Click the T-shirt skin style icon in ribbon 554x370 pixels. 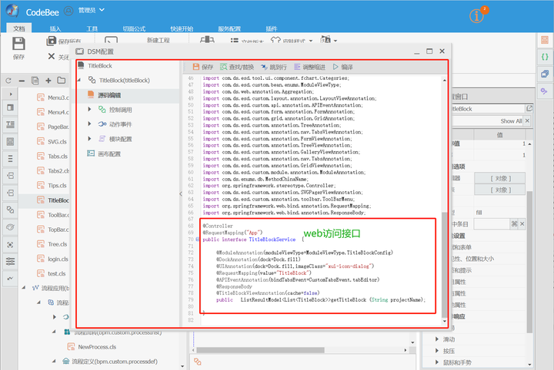tap(275, 41)
